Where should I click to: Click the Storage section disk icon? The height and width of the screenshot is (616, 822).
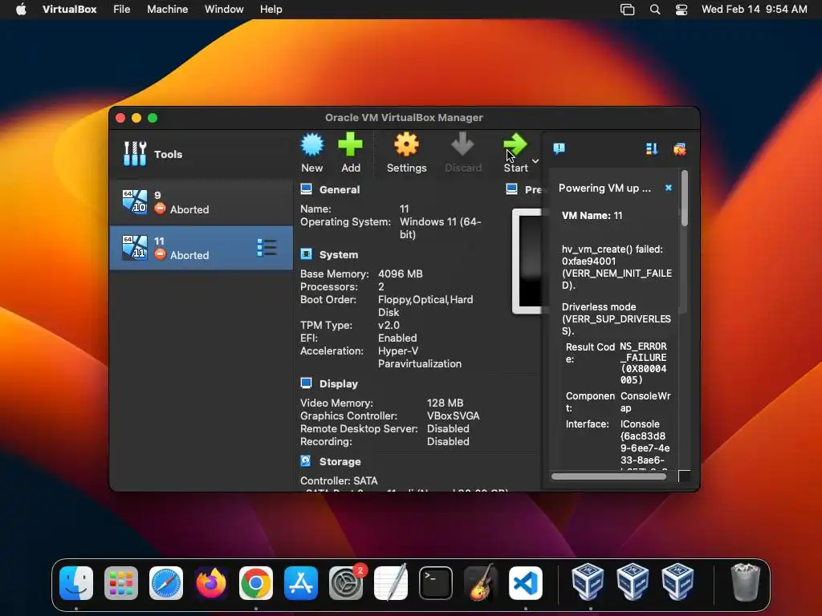306,461
